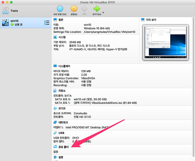Click the VBoxSVGA graphics controller value

click(88, 78)
